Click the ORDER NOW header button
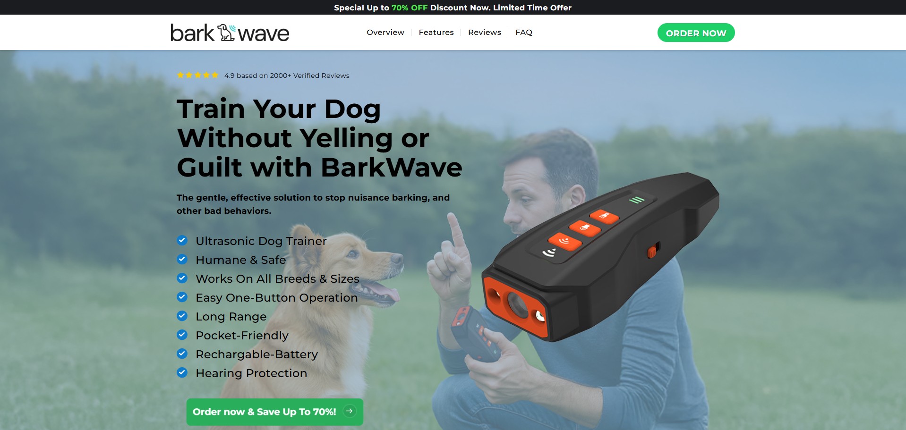 click(696, 33)
